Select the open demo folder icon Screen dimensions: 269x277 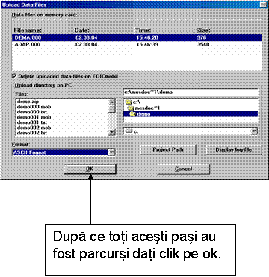click(x=133, y=114)
